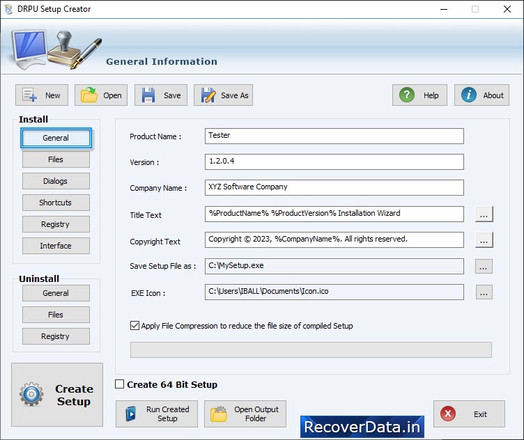Click the Exit button label

tap(480, 414)
